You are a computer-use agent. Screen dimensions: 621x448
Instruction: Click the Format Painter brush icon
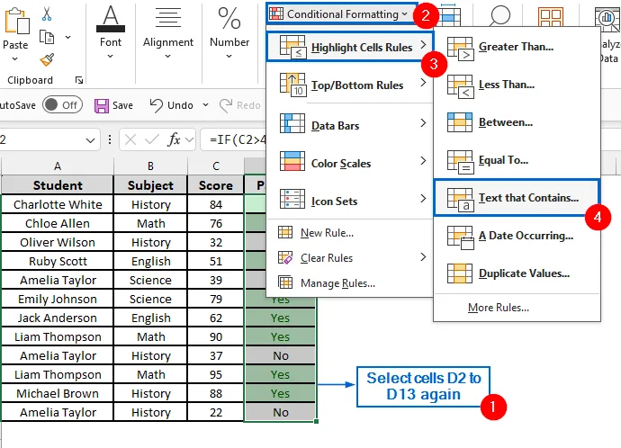click(x=47, y=59)
